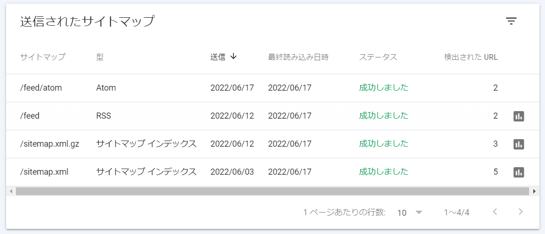Click the horizontal scrollbar right arrow
Screen dimensions: 545x234
pos(534,191)
